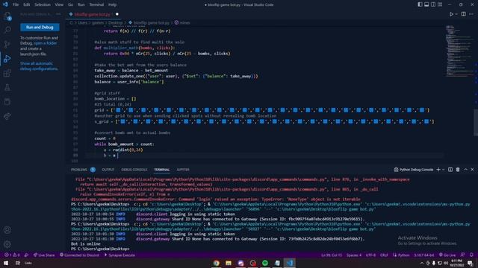Open Spotify from the Windows taskbar
The height and width of the screenshot is (268, 478).
tap(265, 263)
